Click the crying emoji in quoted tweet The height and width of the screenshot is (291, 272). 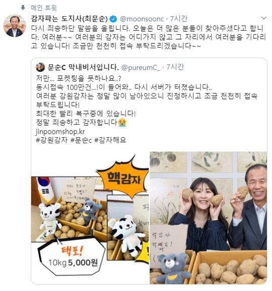pos(122,123)
